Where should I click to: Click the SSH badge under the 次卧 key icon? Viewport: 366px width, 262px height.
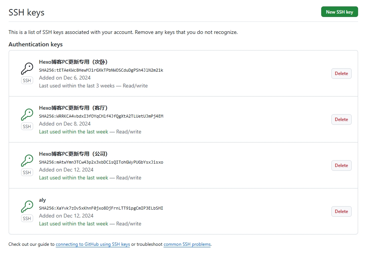tap(27, 80)
